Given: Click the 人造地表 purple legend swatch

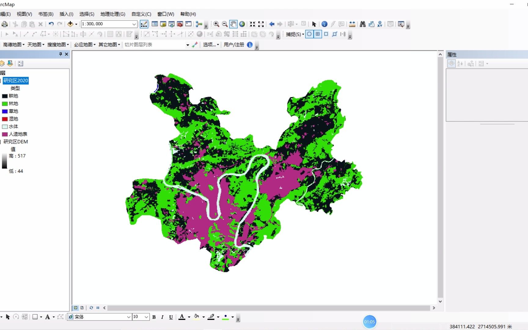Looking at the screenshot, I should click(x=5, y=134).
